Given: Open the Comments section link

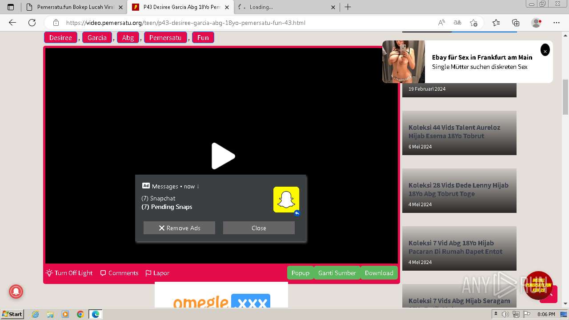Looking at the screenshot, I should pyautogui.click(x=119, y=273).
